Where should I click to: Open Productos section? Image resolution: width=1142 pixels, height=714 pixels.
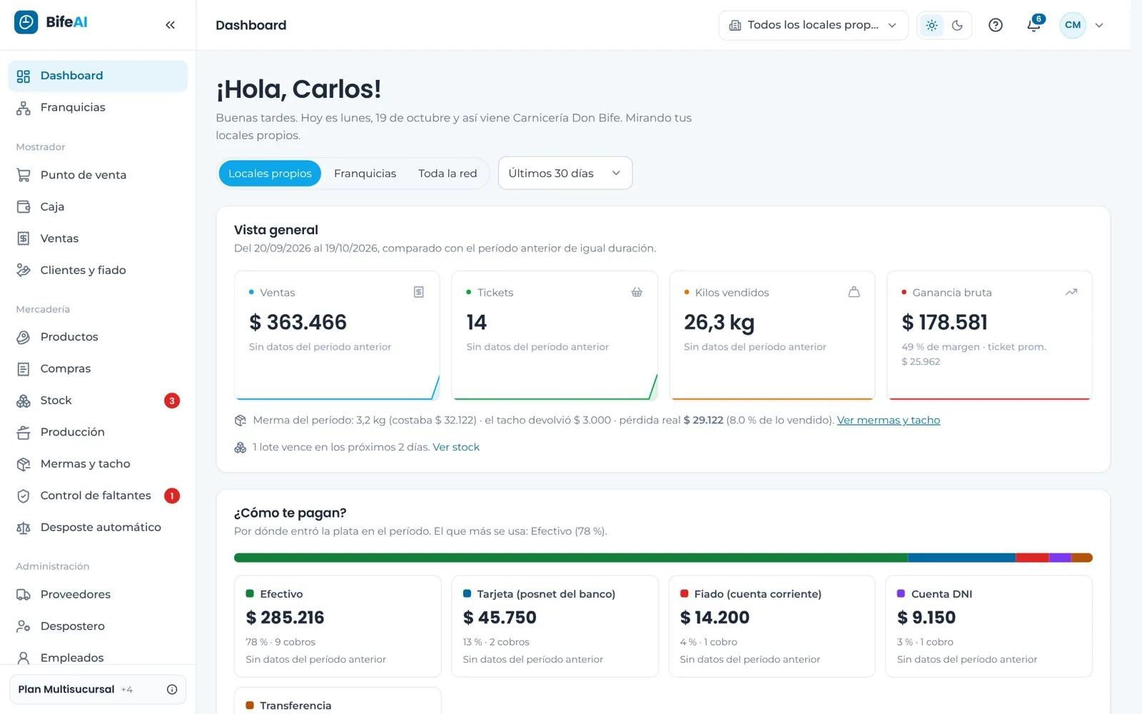[x=98, y=337]
